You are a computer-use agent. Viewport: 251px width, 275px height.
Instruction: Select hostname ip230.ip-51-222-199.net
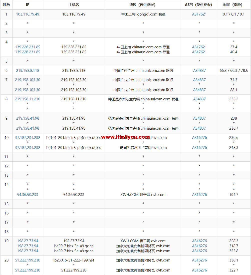(74, 260)
